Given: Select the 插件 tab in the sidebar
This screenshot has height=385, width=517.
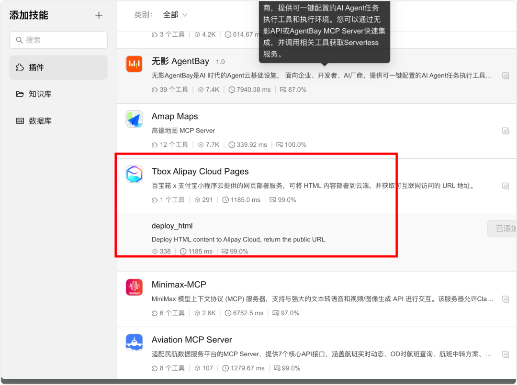Looking at the screenshot, I should pos(58,67).
